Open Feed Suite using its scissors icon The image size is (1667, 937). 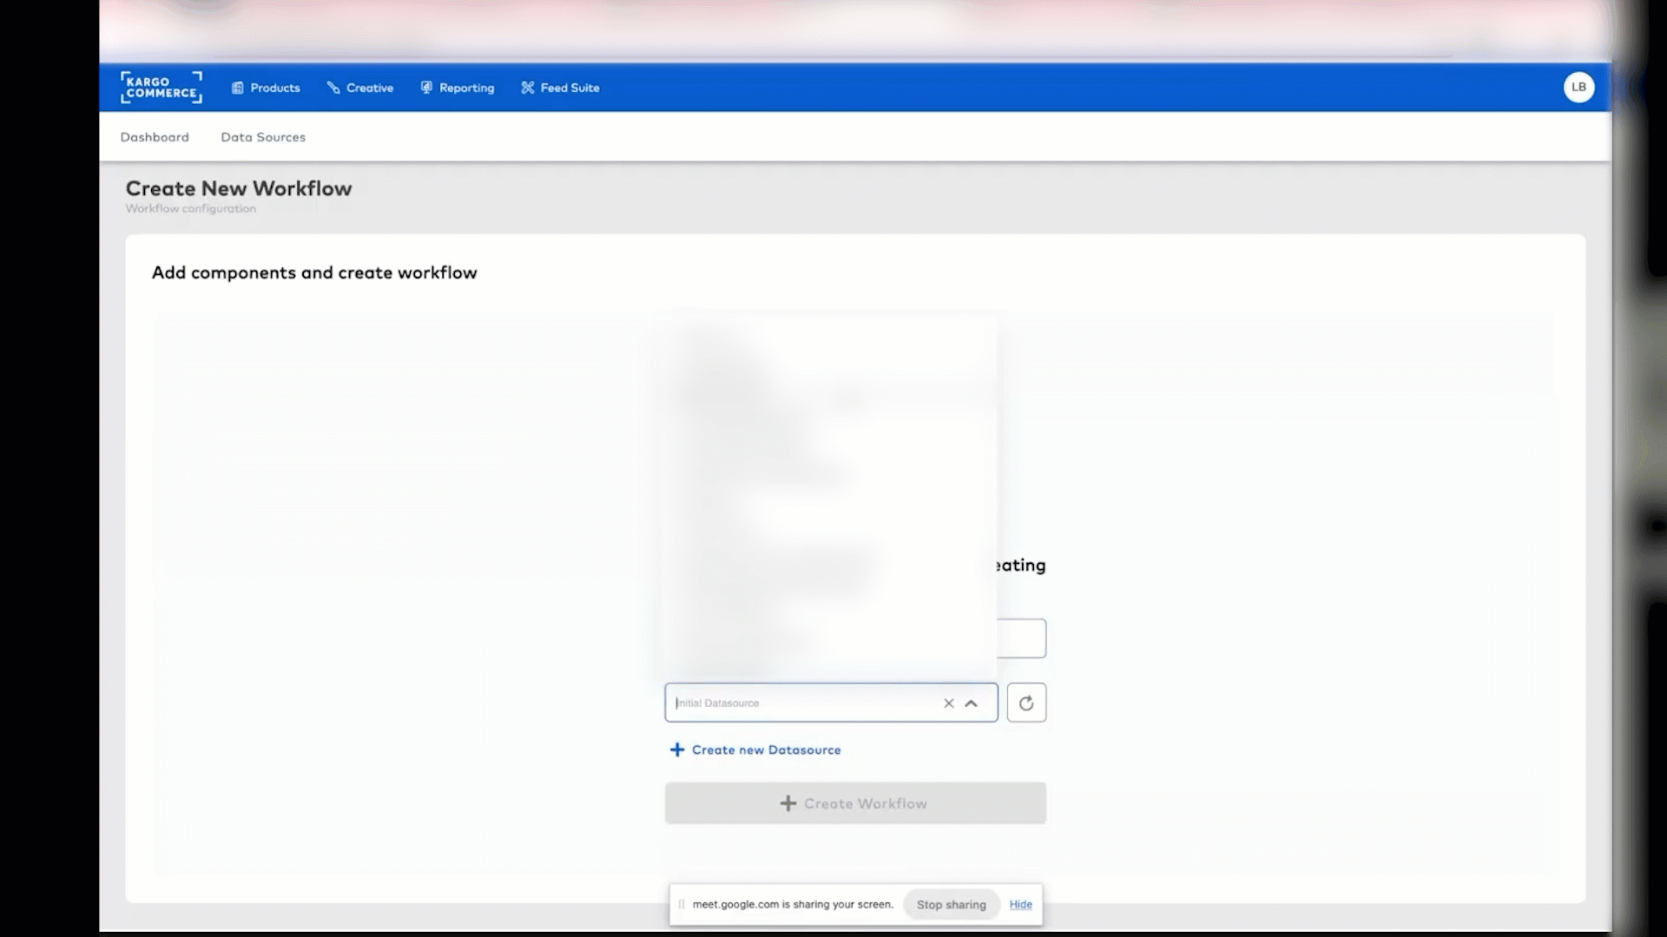pos(527,88)
